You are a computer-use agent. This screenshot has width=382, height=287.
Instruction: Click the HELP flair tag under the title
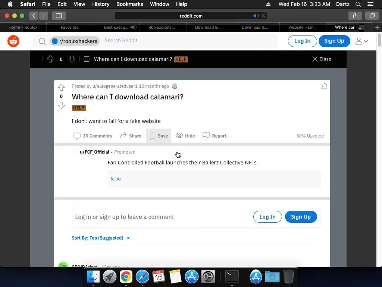[x=79, y=108]
